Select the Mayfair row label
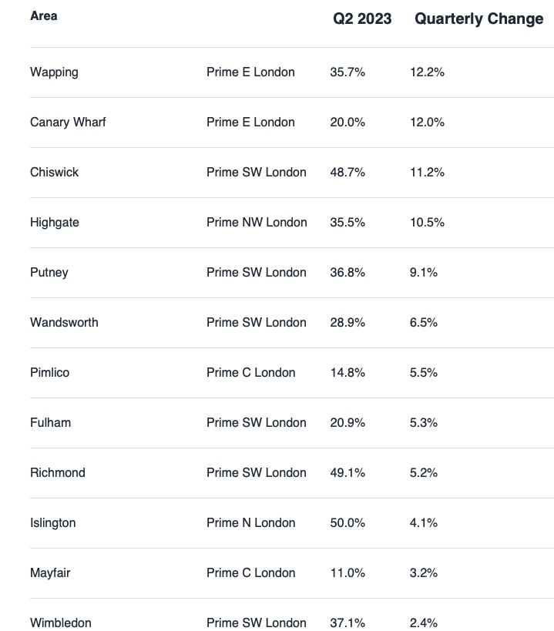 (51, 573)
